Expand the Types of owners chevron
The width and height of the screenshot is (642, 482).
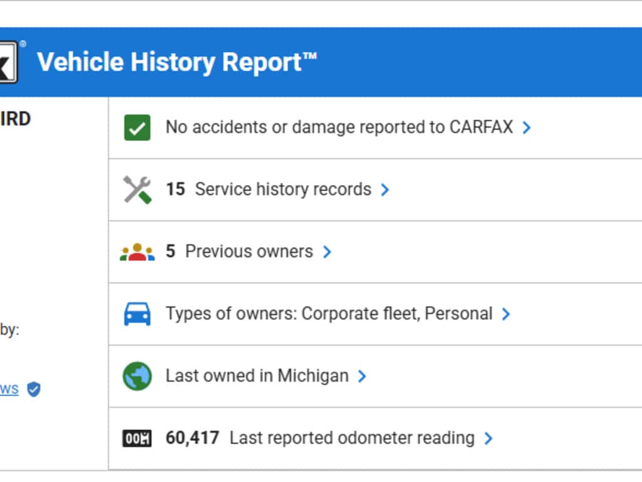click(506, 314)
